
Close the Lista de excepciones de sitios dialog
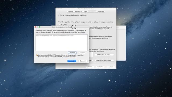click(35, 27)
